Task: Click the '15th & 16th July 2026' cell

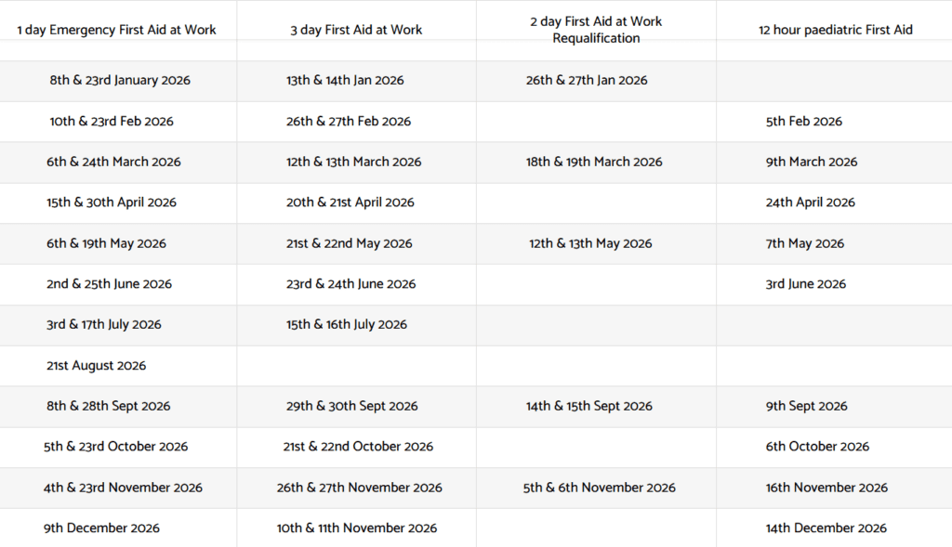Action: (347, 325)
